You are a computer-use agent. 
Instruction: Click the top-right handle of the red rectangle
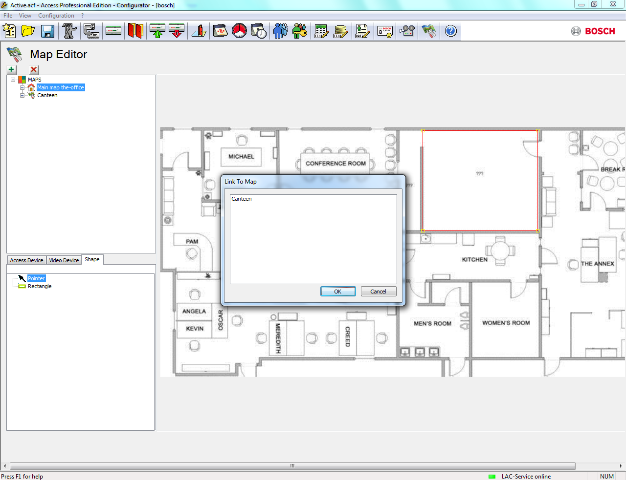point(538,130)
